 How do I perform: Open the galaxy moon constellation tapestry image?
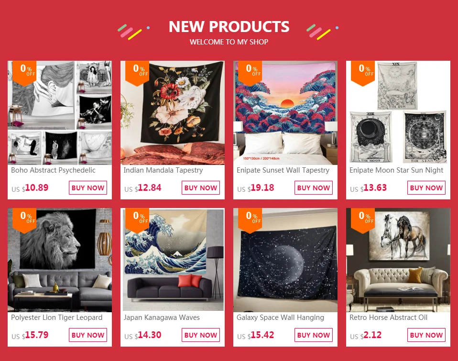(x=285, y=260)
